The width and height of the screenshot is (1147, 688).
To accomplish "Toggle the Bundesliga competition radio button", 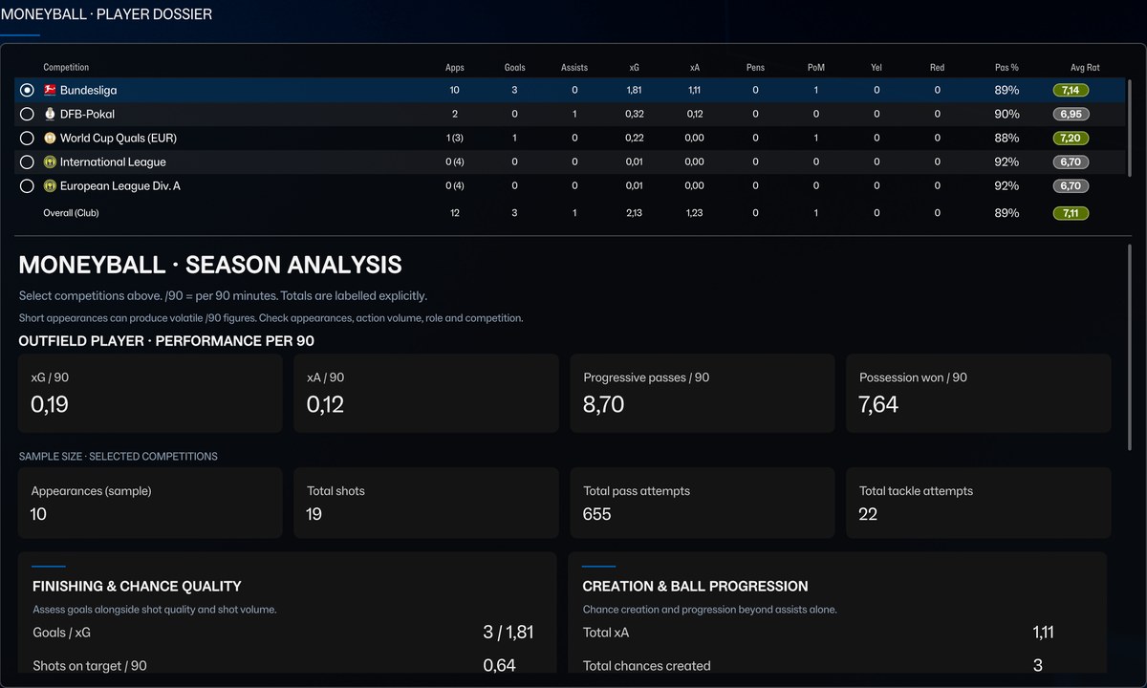I will pos(27,90).
